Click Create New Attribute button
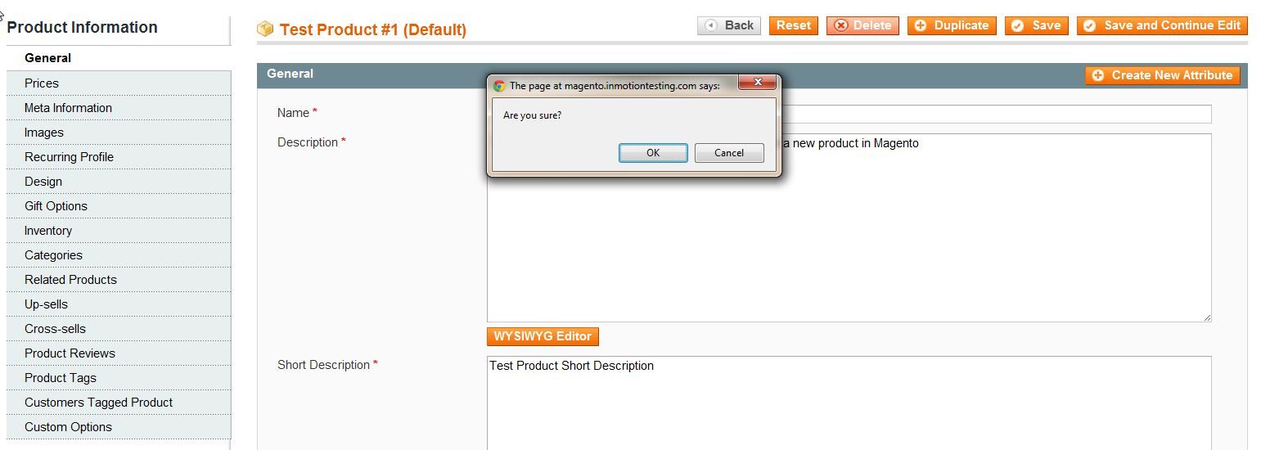 tap(1163, 75)
